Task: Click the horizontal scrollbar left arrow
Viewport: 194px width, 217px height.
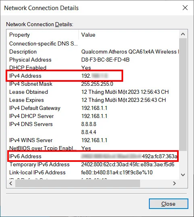Action: point(11,183)
